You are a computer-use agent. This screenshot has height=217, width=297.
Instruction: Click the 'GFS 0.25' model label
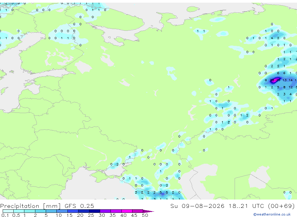(x=79, y=206)
